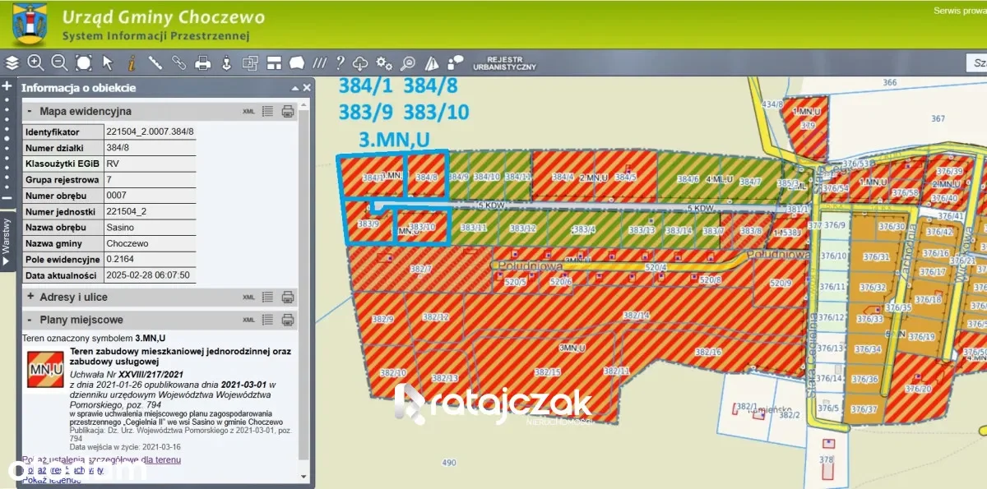Expand the Adresy i ulice section

pyautogui.click(x=30, y=297)
